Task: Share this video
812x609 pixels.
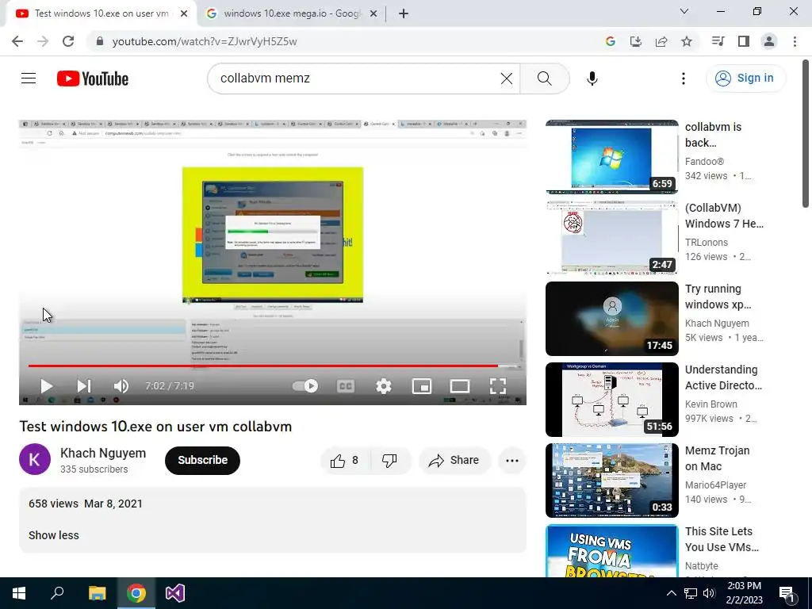Action: pyautogui.click(x=454, y=461)
